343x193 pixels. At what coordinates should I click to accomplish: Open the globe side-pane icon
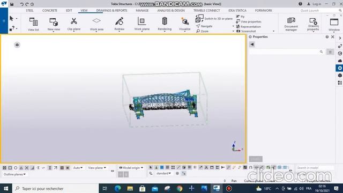pyautogui.click(x=340, y=54)
